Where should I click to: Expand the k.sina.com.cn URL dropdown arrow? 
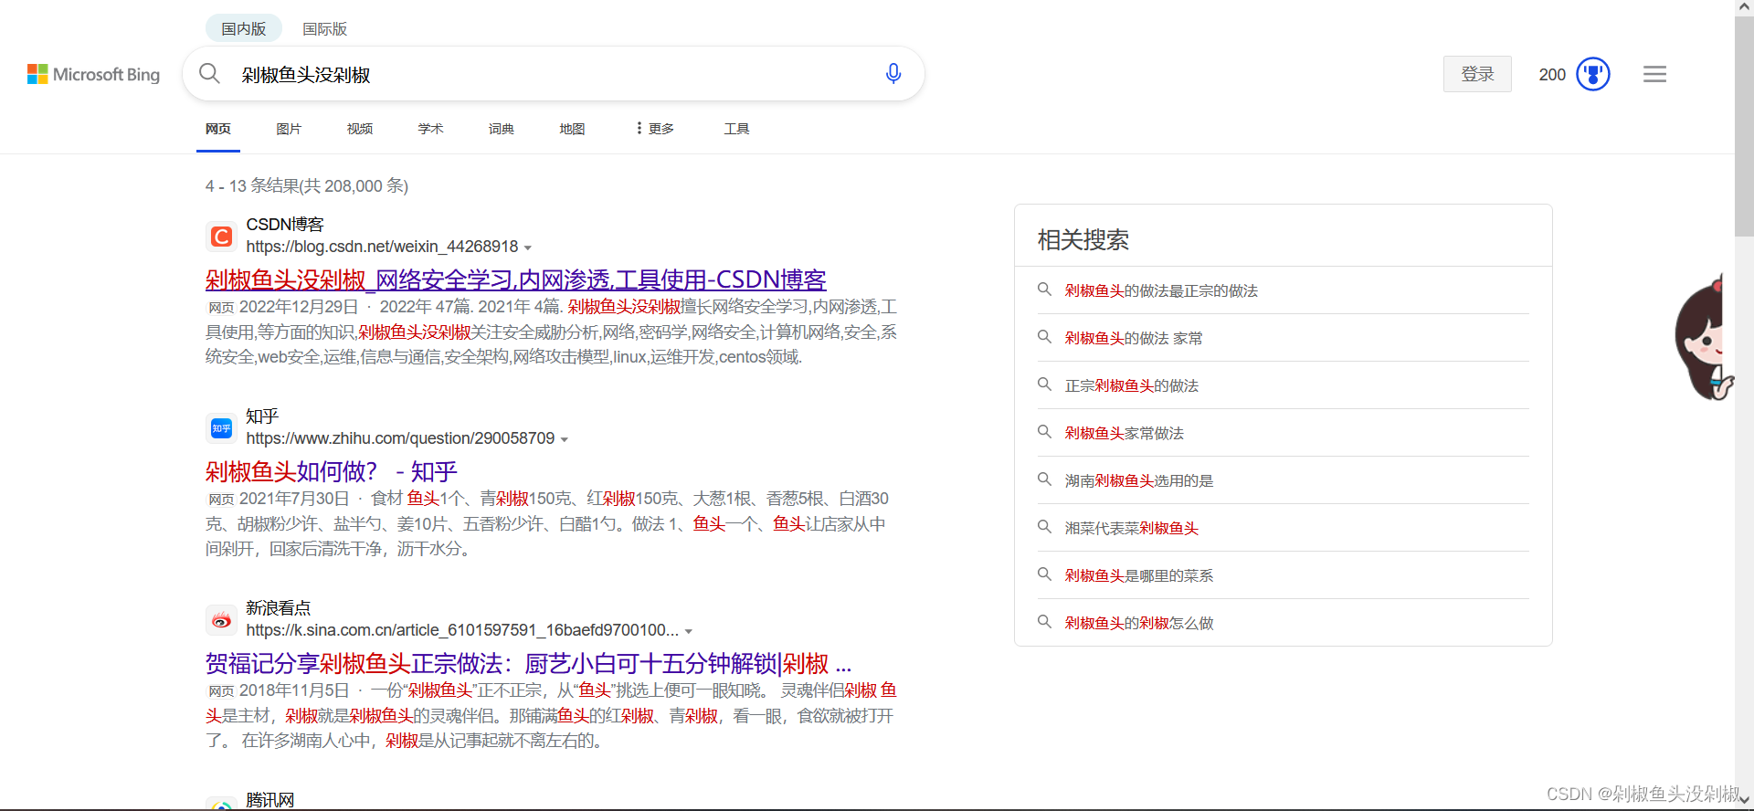pos(689,631)
